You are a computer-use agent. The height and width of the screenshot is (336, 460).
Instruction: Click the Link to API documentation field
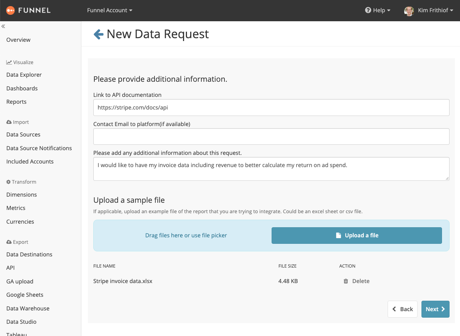coord(271,108)
